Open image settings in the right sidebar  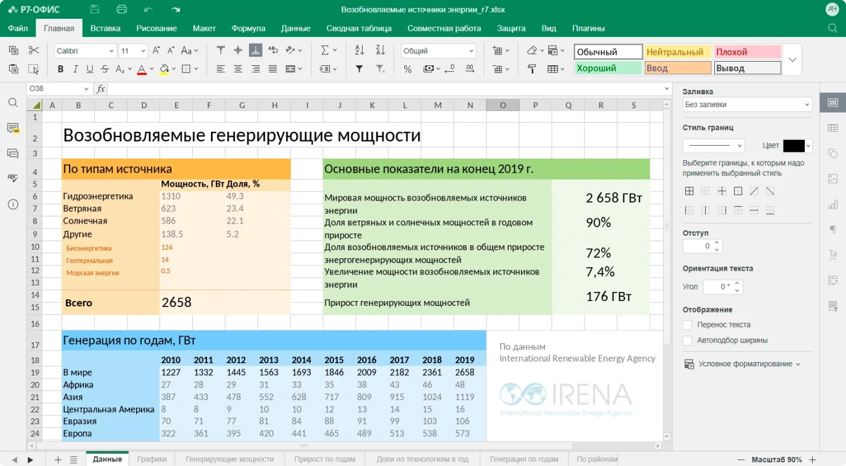[833, 180]
